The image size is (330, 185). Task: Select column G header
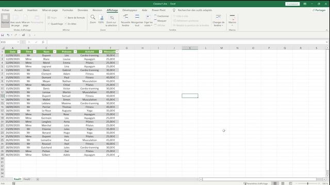click(x=127, y=48)
